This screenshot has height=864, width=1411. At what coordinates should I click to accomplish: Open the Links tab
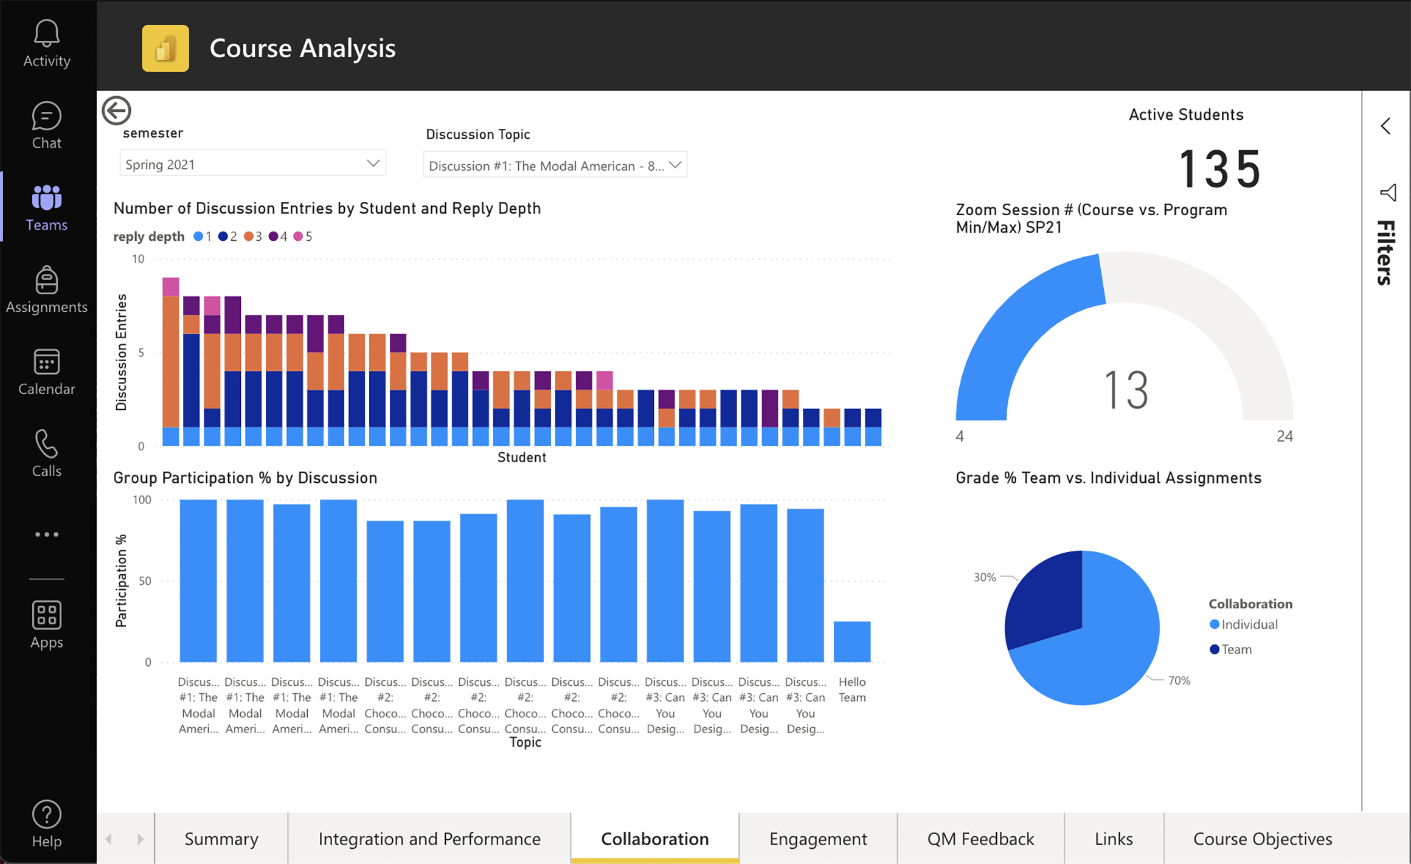1114,838
